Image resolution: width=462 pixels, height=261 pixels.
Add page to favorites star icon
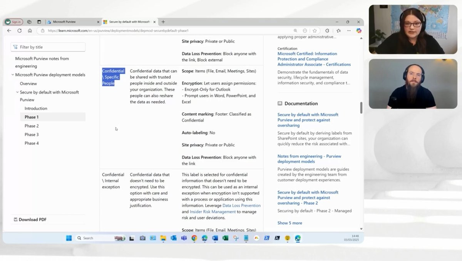tap(315, 31)
